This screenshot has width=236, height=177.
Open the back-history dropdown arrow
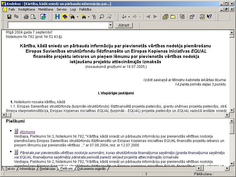(129, 17)
